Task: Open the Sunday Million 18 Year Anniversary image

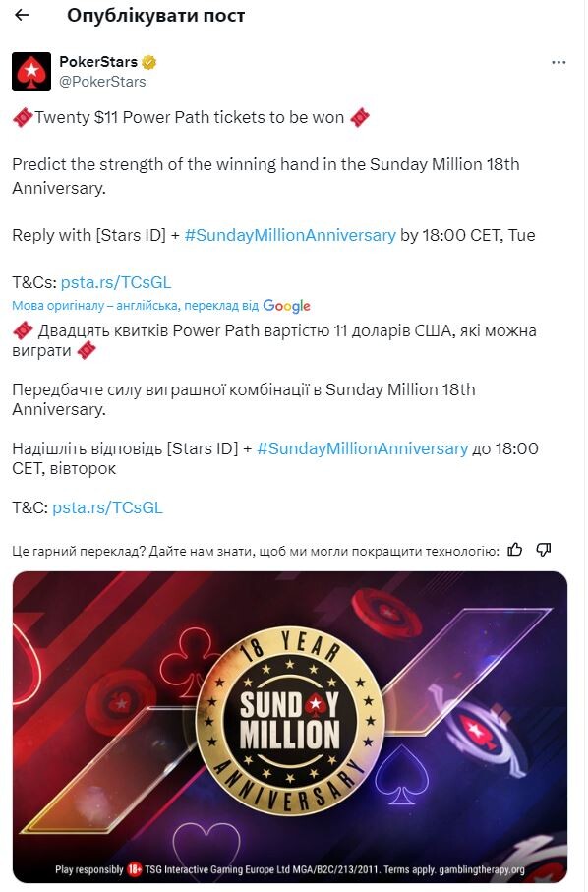Action: click(290, 727)
